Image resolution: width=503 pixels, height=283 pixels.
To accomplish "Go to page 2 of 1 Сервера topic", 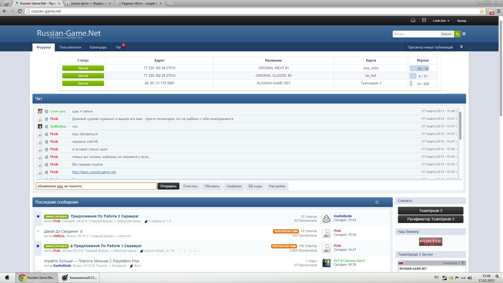I will (x=184, y=251).
